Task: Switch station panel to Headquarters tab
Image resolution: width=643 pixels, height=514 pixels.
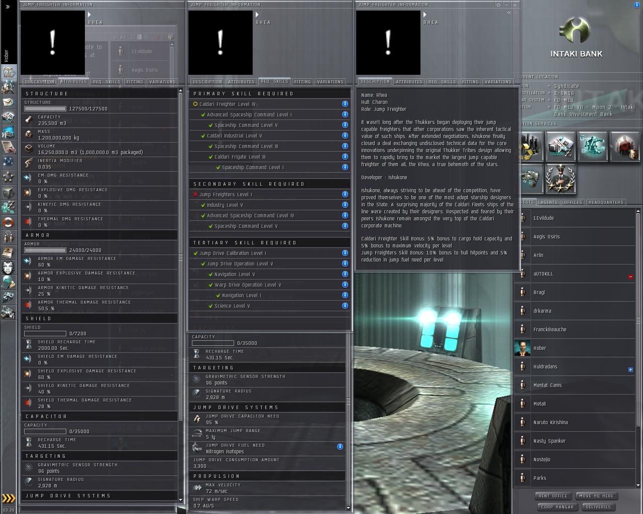Action: [x=606, y=202]
